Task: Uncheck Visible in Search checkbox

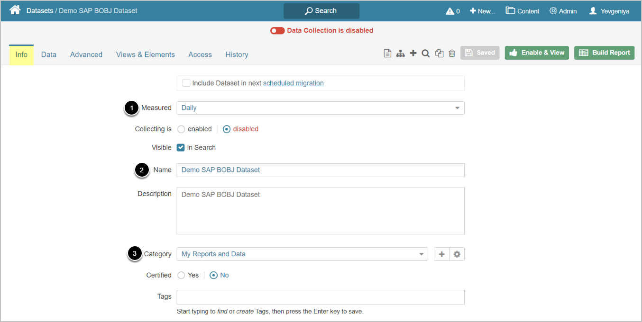Action: pyautogui.click(x=181, y=148)
